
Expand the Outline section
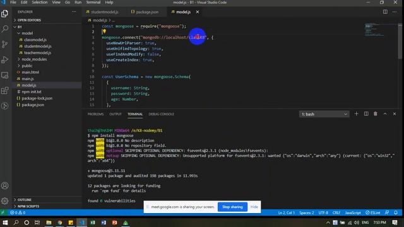[25, 200]
